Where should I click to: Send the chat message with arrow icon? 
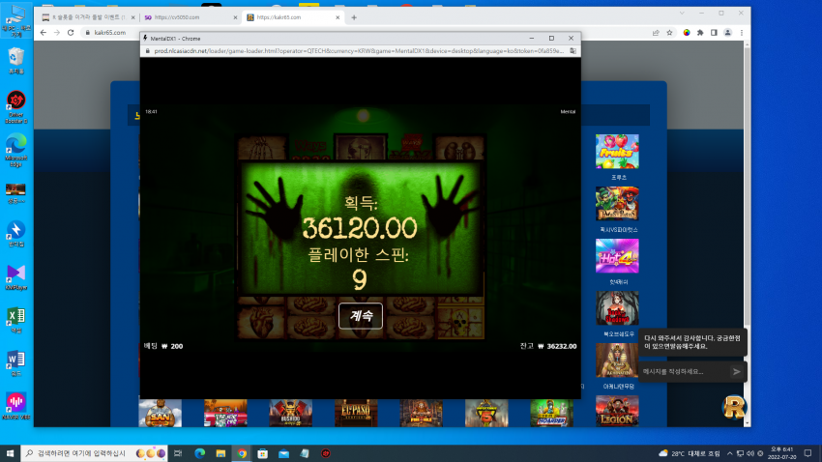737,371
